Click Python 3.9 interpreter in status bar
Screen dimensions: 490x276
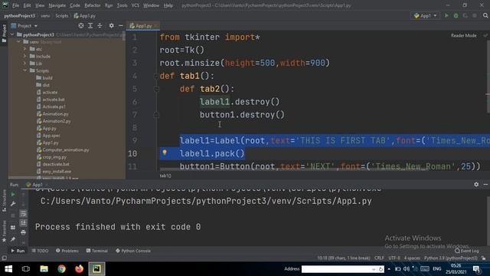(451, 258)
